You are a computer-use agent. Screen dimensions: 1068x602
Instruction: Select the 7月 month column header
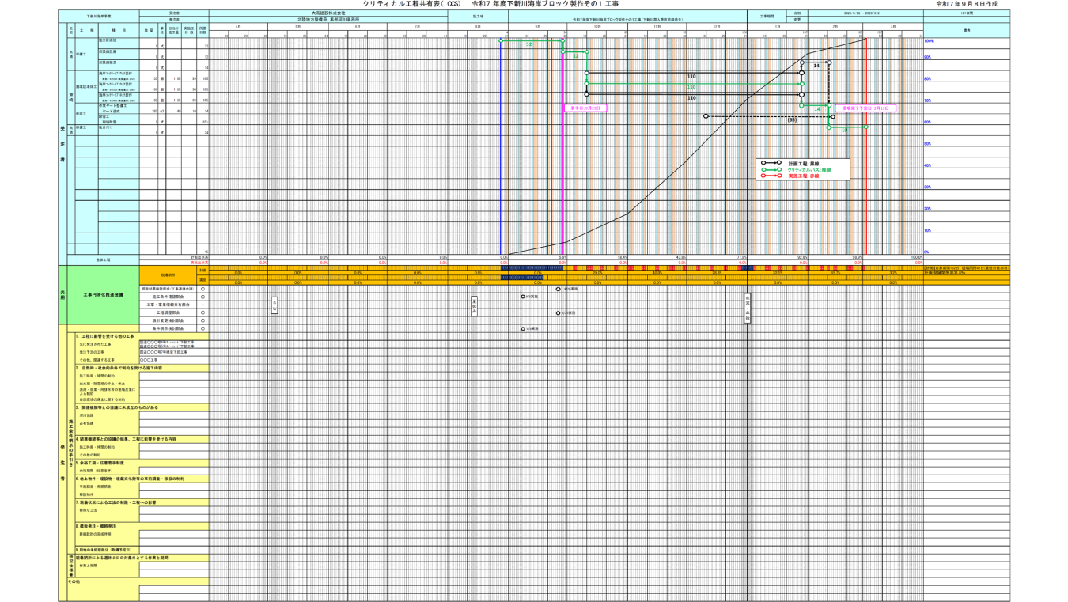pos(416,27)
